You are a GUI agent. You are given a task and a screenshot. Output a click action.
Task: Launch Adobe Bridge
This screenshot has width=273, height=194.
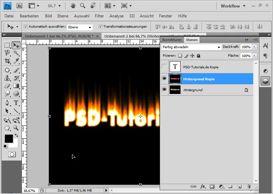pos(19,6)
